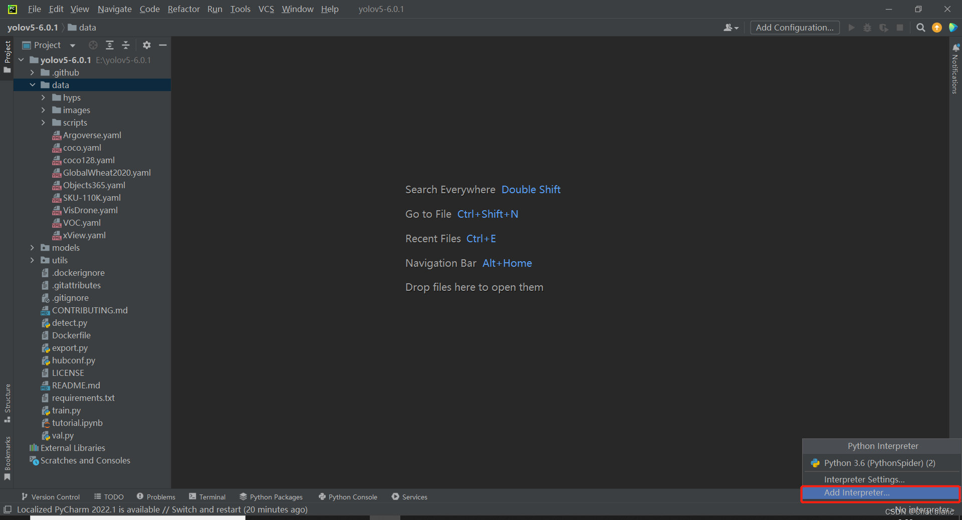Click Add Configuration... button
This screenshot has width=962, height=520.
pos(795,28)
